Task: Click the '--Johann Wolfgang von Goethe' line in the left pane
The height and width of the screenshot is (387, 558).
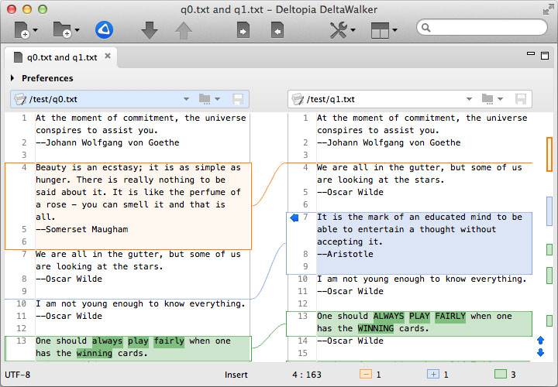Action: pyautogui.click(x=108, y=142)
